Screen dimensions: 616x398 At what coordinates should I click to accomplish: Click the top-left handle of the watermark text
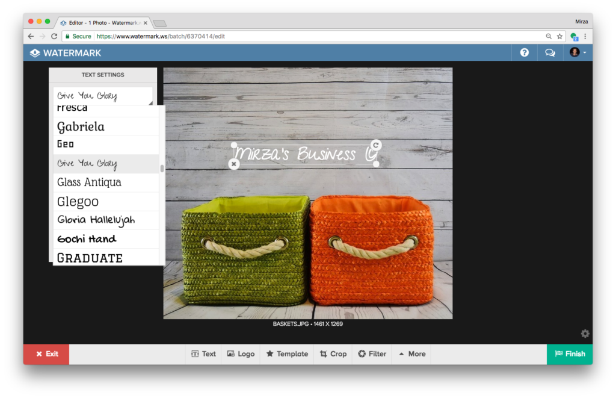pyautogui.click(x=234, y=145)
